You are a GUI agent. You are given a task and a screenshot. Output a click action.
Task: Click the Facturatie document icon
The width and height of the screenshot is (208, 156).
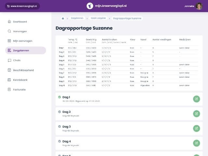click(9, 89)
